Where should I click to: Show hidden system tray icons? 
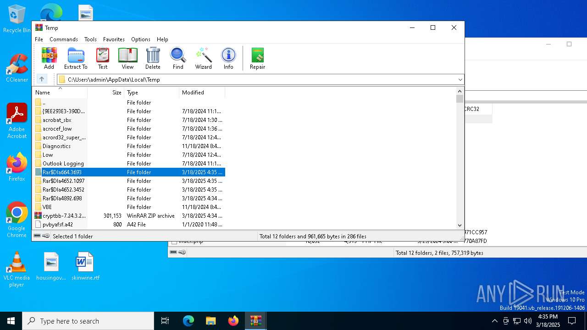[x=494, y=321]
